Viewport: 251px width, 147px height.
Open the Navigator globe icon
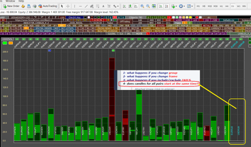tap(35, 6)
